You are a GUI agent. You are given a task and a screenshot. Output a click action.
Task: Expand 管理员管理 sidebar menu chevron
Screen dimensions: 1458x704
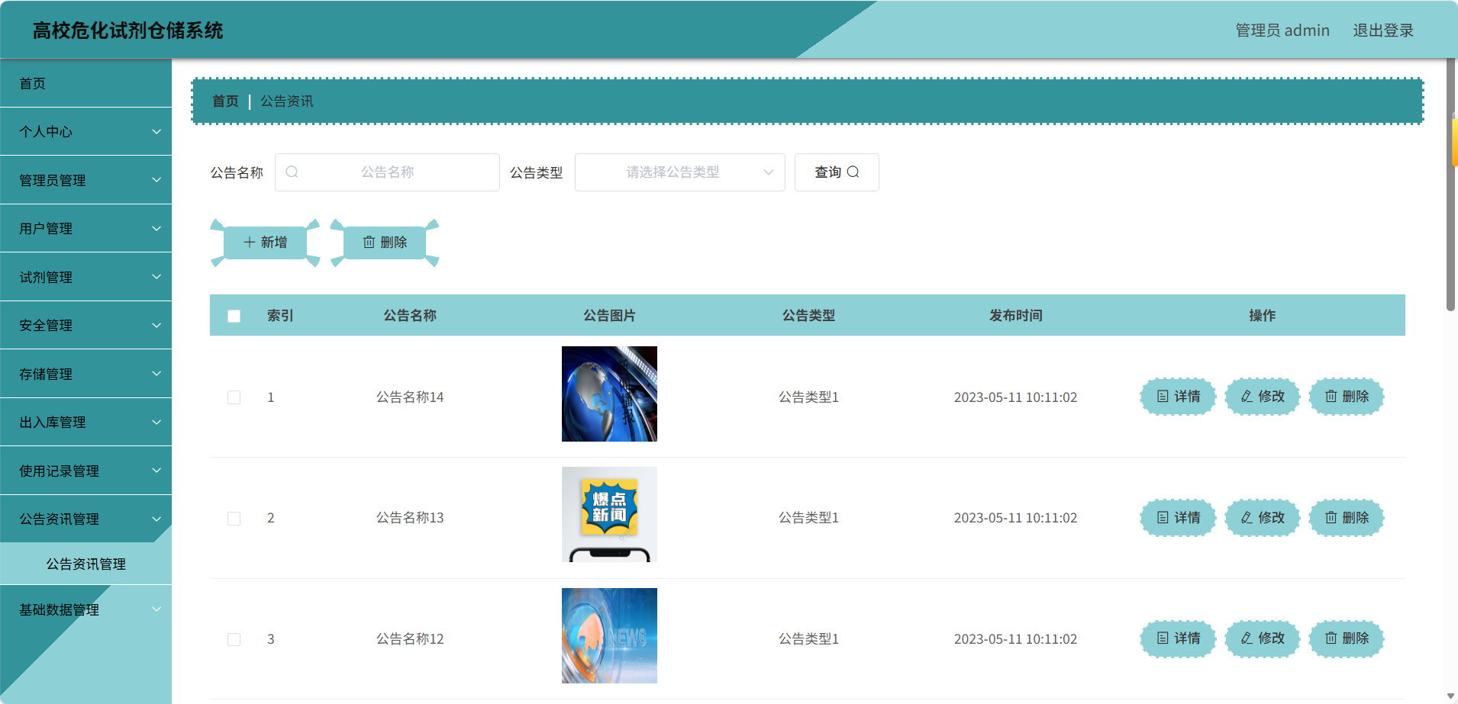tap(156, 180)
